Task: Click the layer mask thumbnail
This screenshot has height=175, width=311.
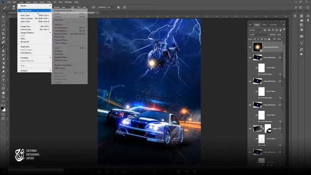Action: click(268, 128)
